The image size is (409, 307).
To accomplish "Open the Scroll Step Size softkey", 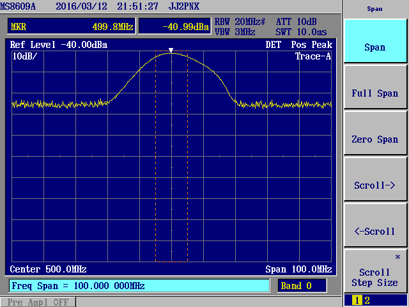I will (375, 271).
